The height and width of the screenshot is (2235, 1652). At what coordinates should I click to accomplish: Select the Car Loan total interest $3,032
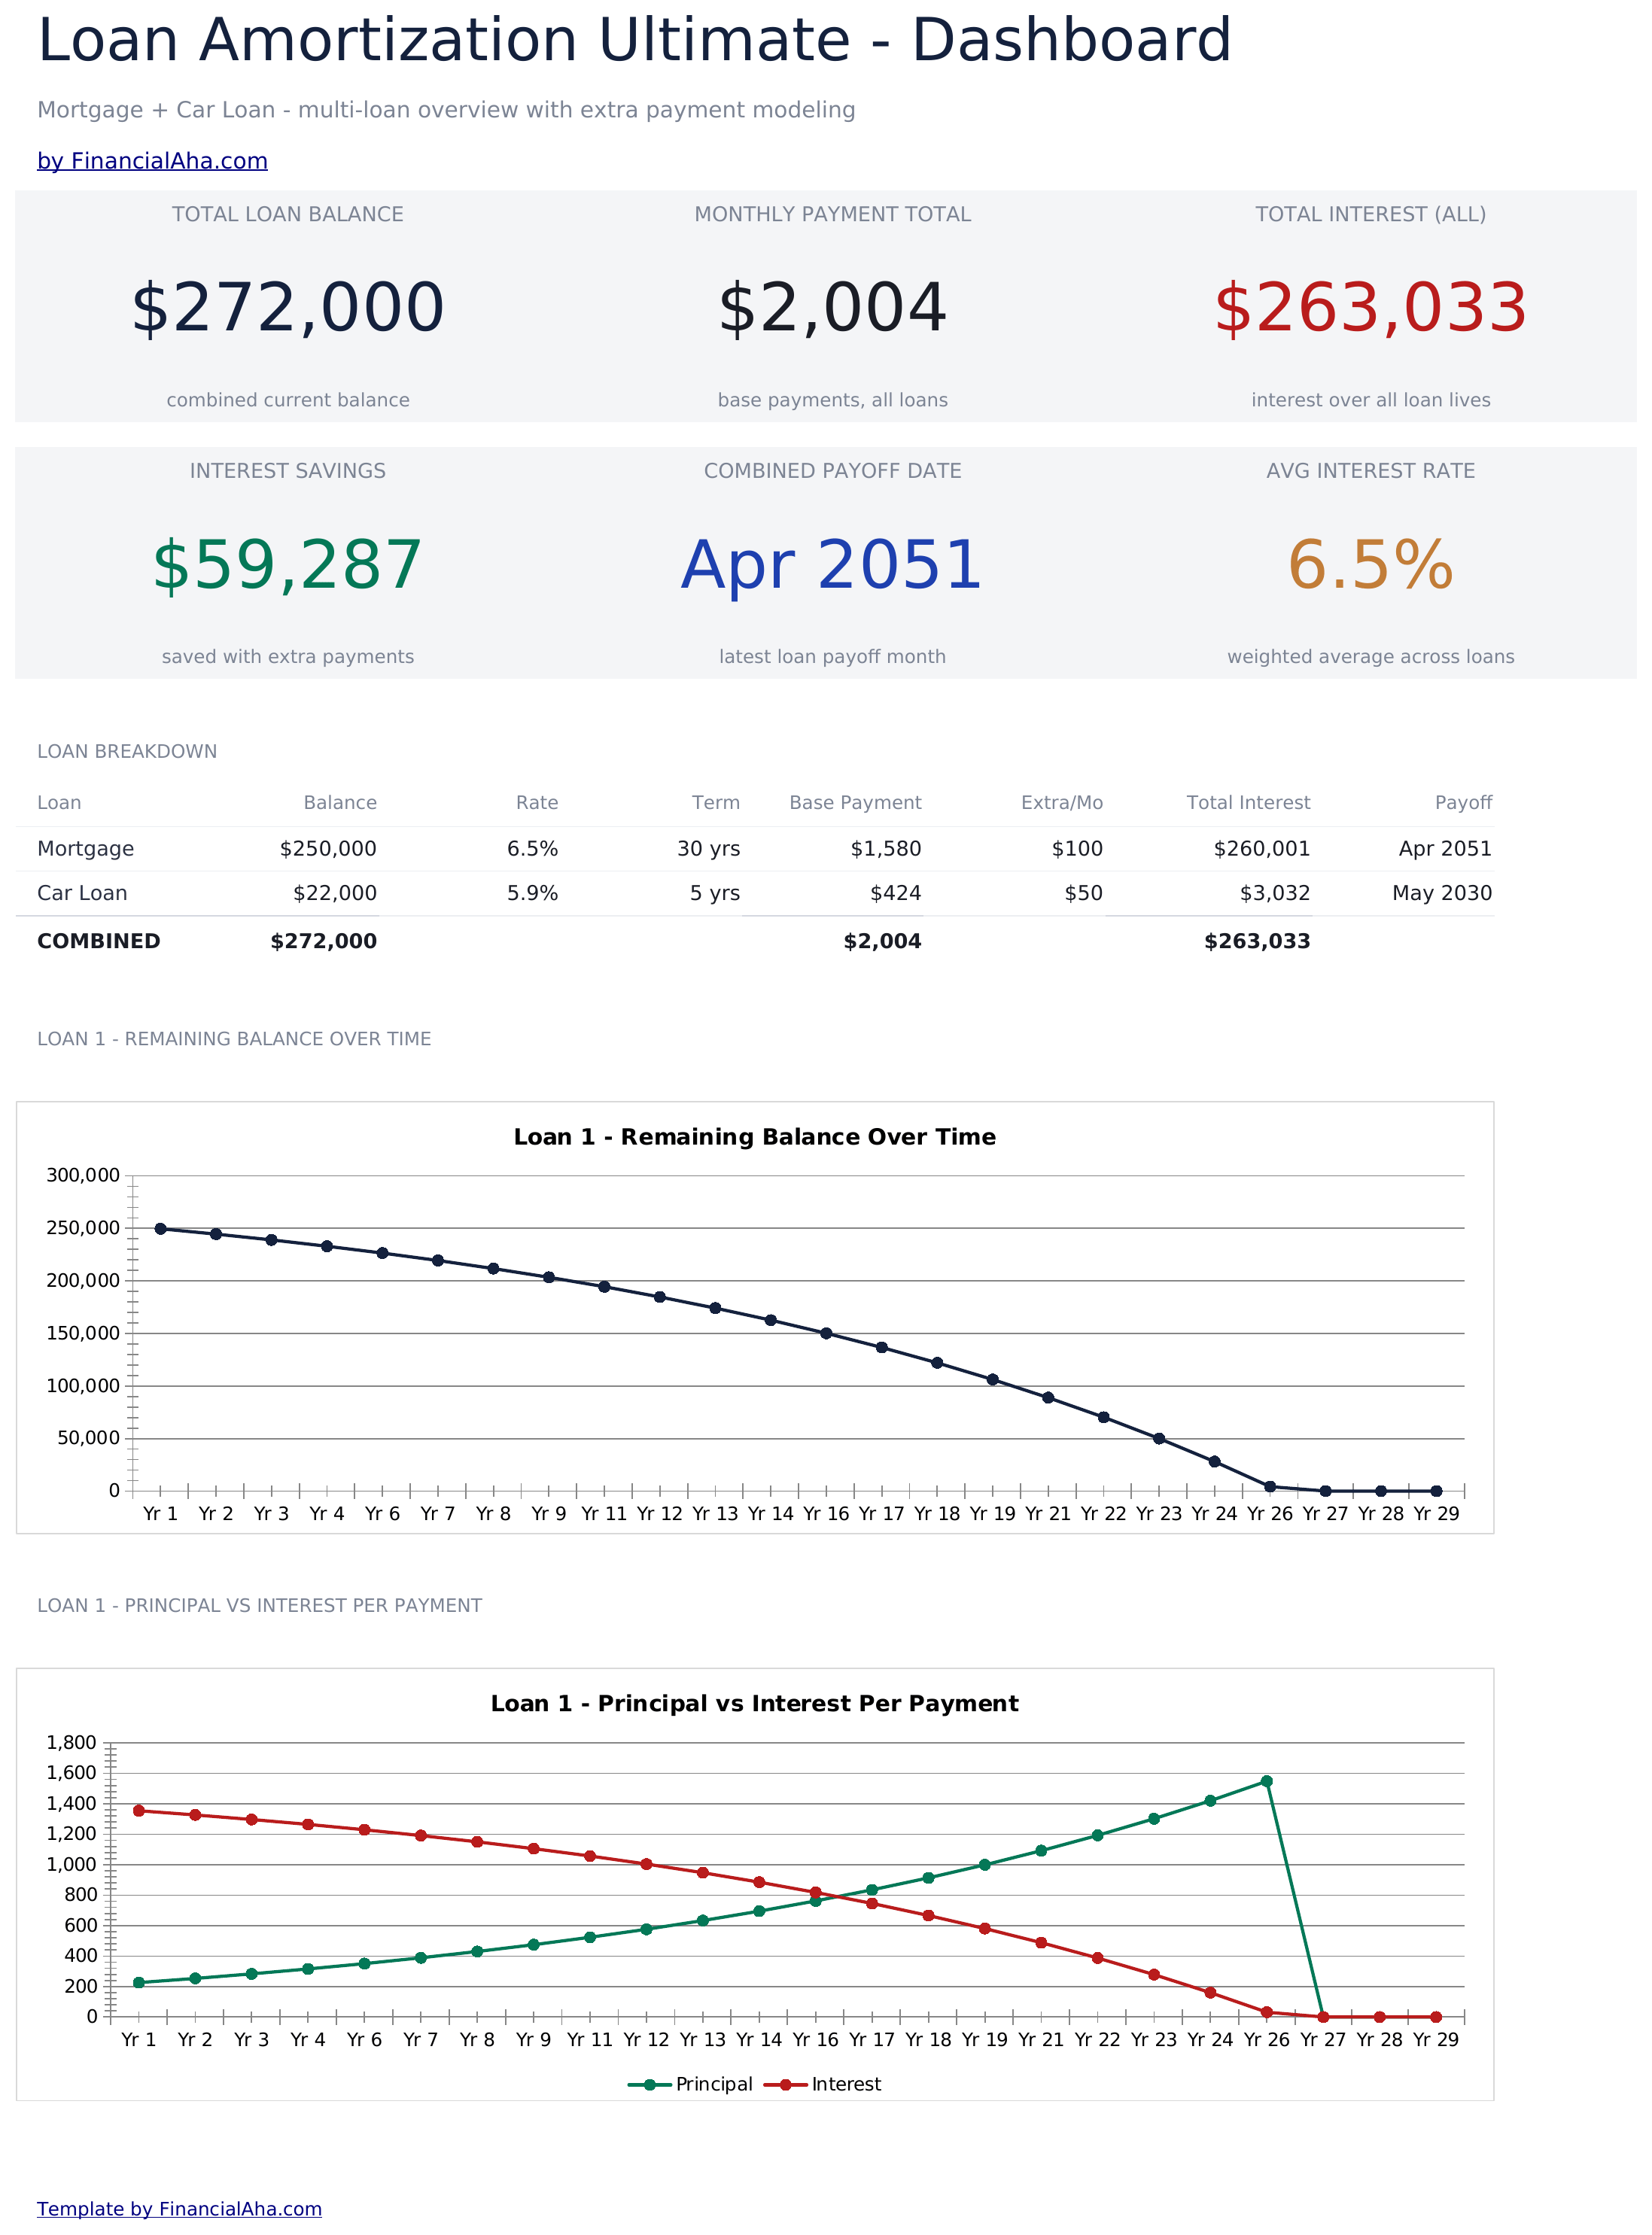point(1275,894)
